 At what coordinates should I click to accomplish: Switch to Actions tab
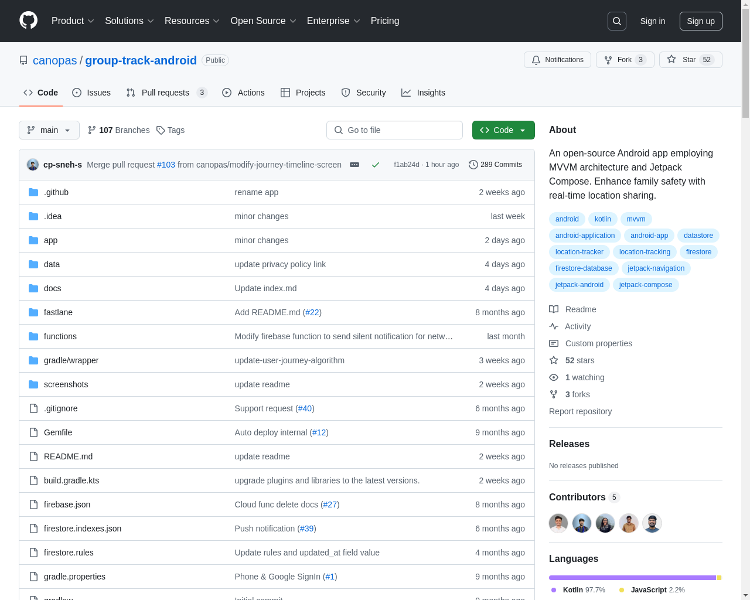[x=243, y=93]
